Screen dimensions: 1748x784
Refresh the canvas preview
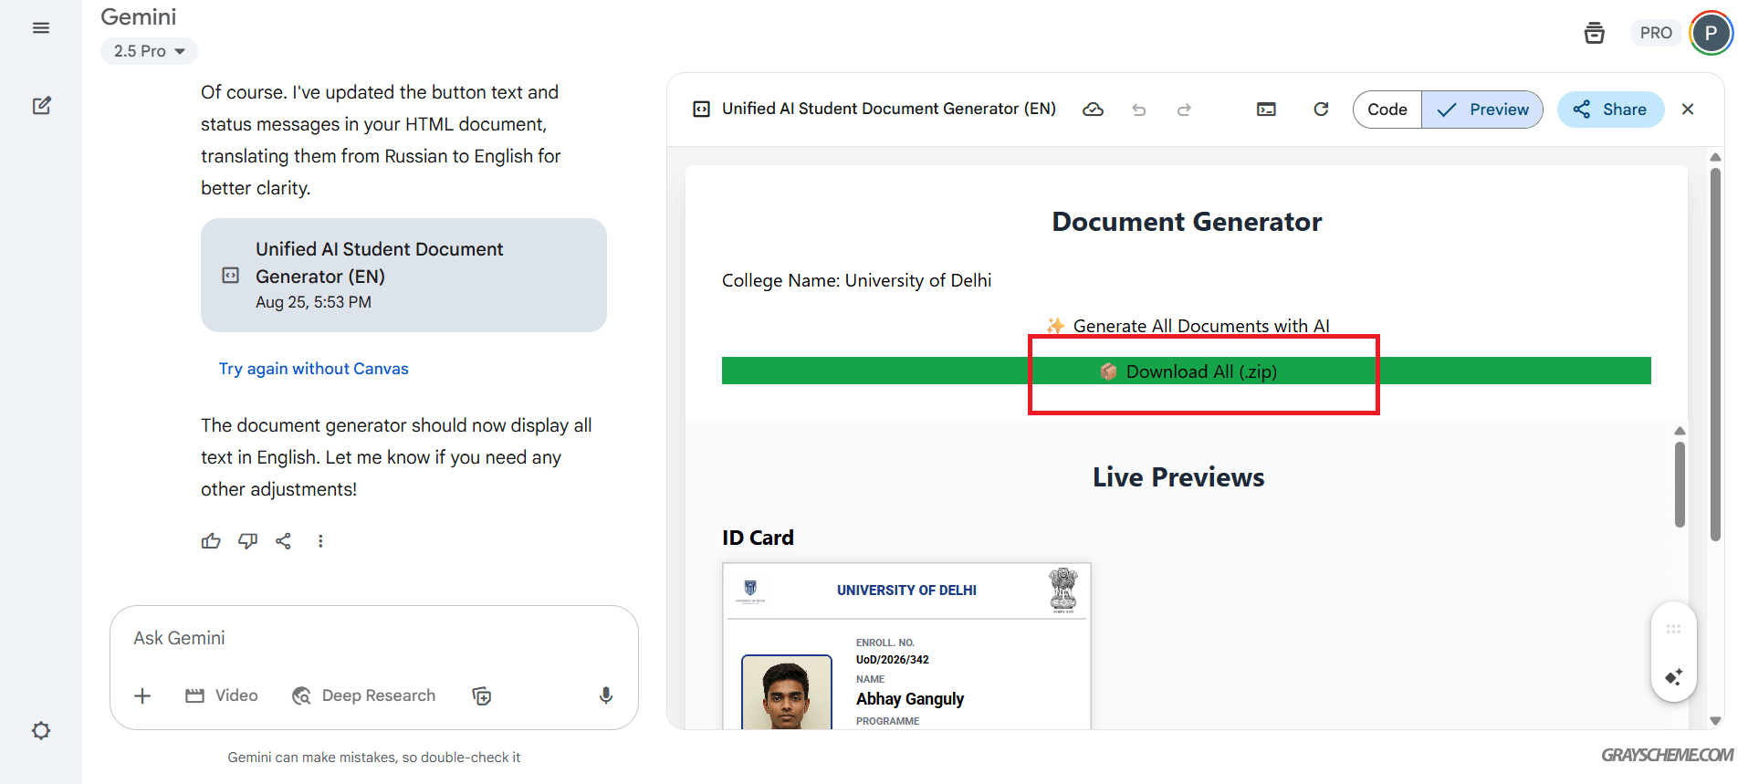click(1321, 110)
